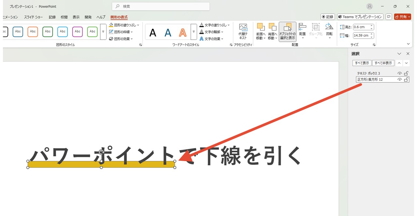Open the 記録 ribbon tab
The height and width of the screenshot is (216, 417).
coord(52,17)
